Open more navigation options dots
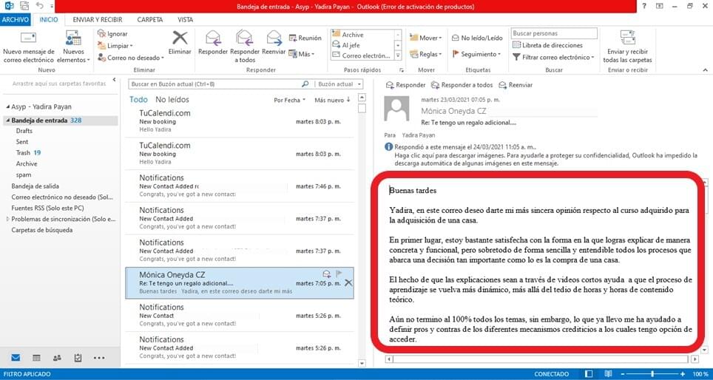Screen dimensions: 713x380 click(99, 358)
